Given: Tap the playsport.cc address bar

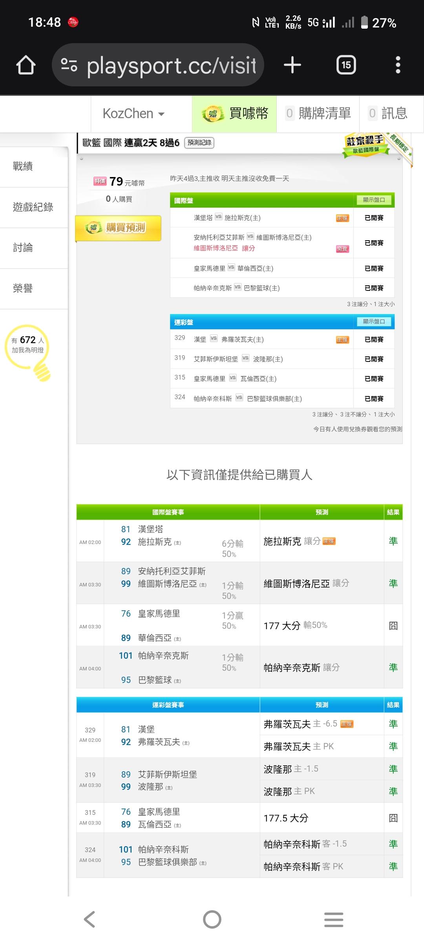Looking at the screenshot, I should point(171,65).
